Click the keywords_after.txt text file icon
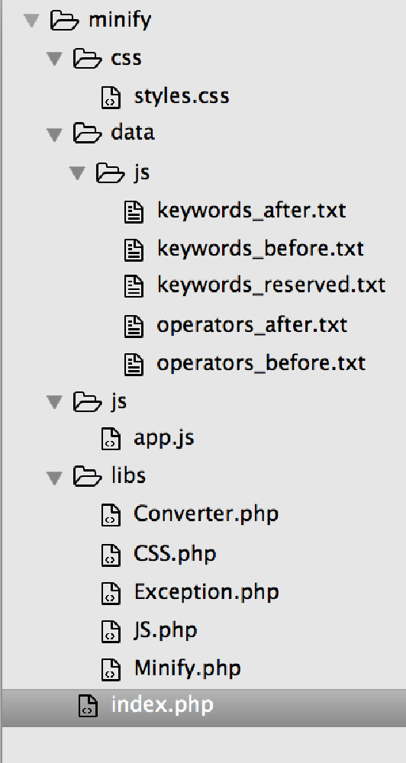 click(134, 211)
